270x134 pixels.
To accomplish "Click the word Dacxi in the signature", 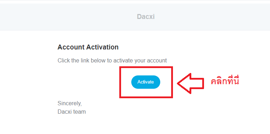I will (65, 112).
